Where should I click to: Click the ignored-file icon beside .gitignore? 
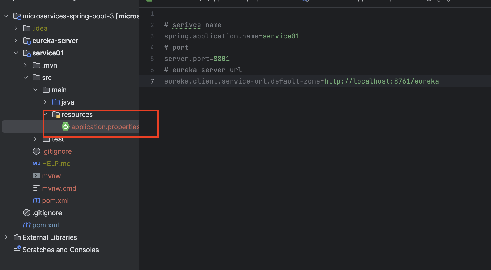tap(36, 151)
